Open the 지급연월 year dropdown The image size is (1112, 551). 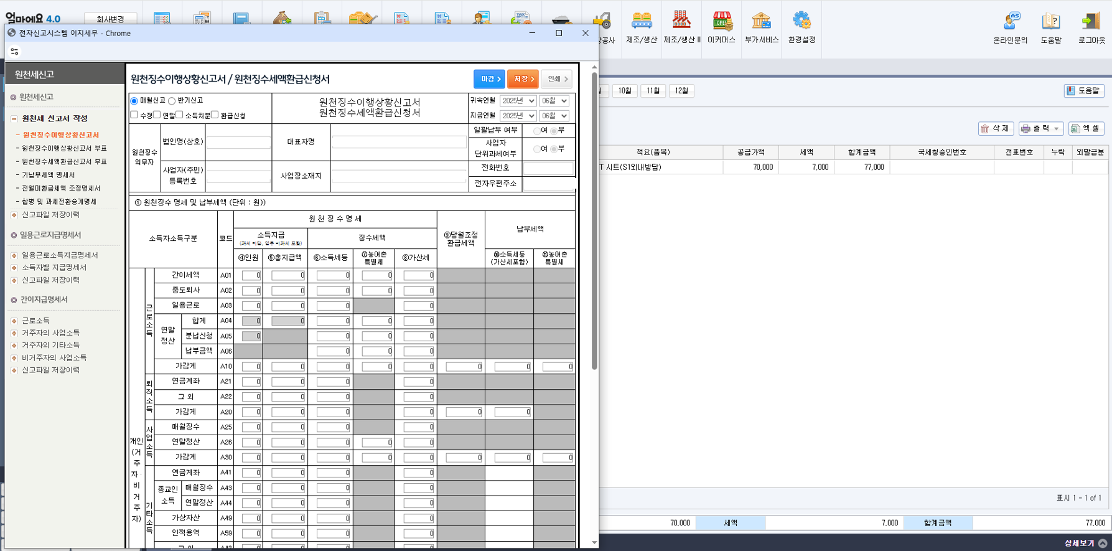click(x=518, y=116)
